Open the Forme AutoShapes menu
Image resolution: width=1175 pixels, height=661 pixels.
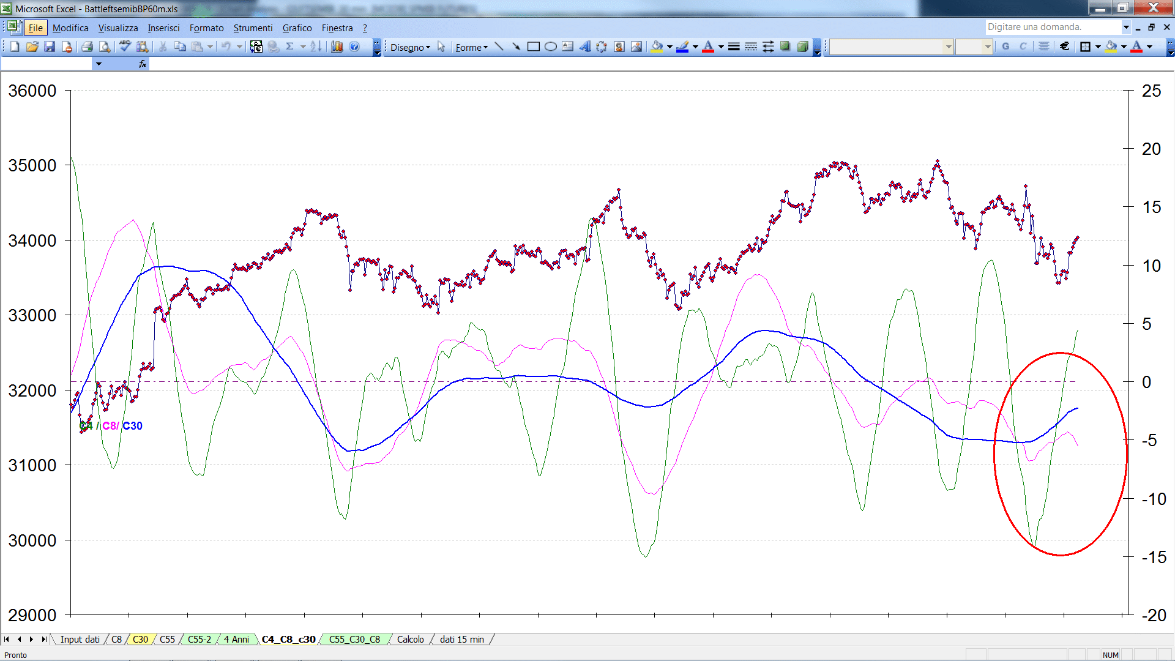471,47
